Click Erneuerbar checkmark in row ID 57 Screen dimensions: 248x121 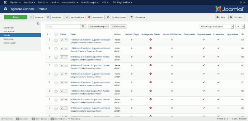218,82
